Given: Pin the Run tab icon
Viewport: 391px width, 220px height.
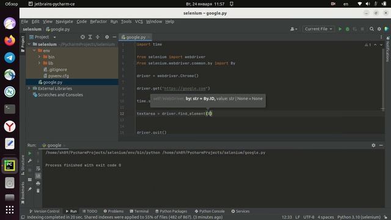Looking at the screenshot, I should click(x=30, y=189).
